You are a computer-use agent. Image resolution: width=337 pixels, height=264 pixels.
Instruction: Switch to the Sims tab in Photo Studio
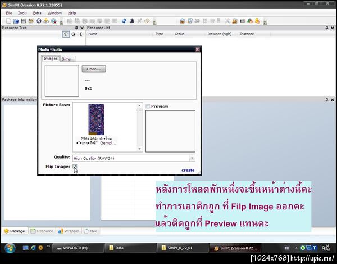67,59
